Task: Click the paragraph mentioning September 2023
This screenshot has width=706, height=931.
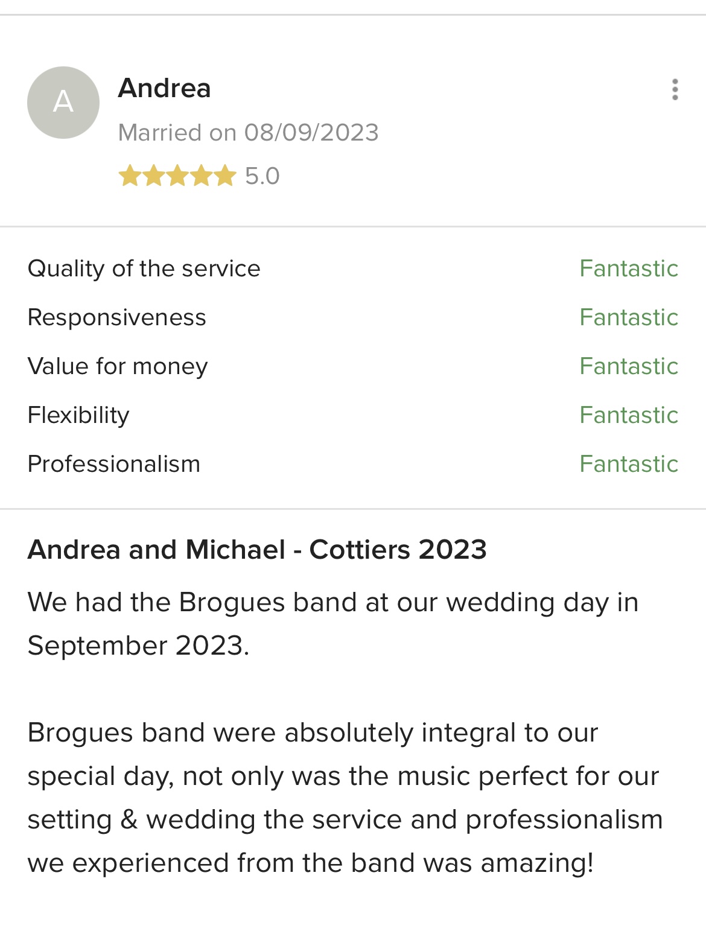Action: [333, 624]
